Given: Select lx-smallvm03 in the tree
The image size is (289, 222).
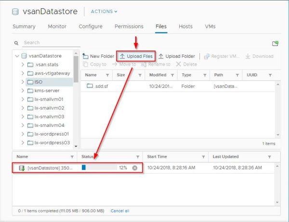Looking at the screenshot, I should 46,116.
